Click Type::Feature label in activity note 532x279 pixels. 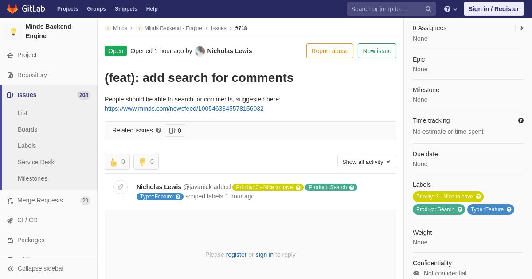click(x=160, y=197)
